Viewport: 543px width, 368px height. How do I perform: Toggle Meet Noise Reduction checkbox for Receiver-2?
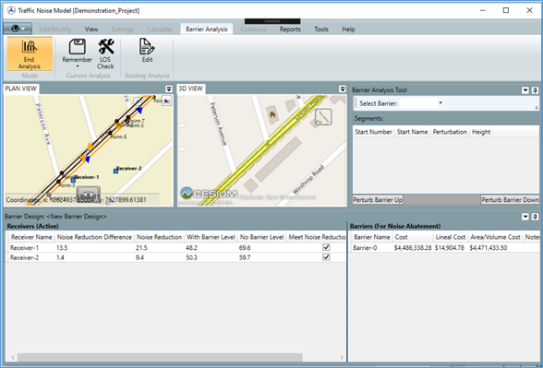click(x=326, y=257)
